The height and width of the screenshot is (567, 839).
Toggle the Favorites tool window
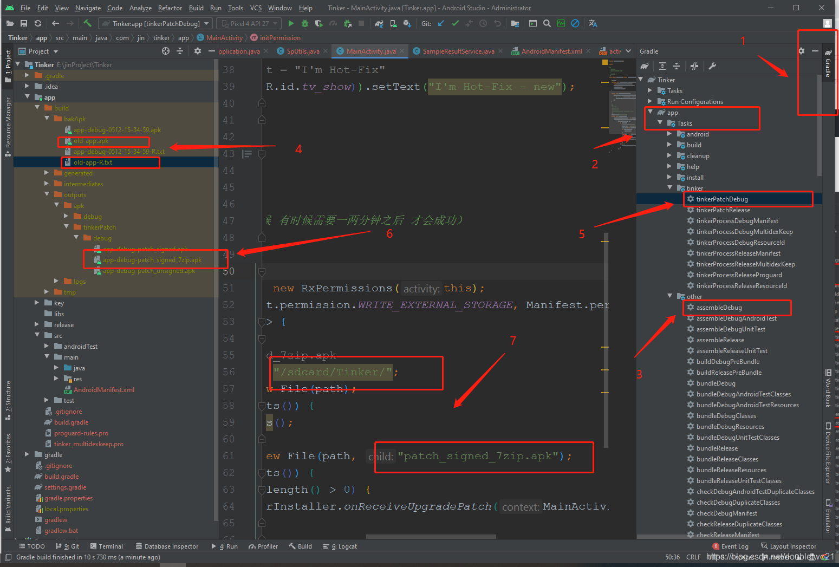(x=8, y=453)
